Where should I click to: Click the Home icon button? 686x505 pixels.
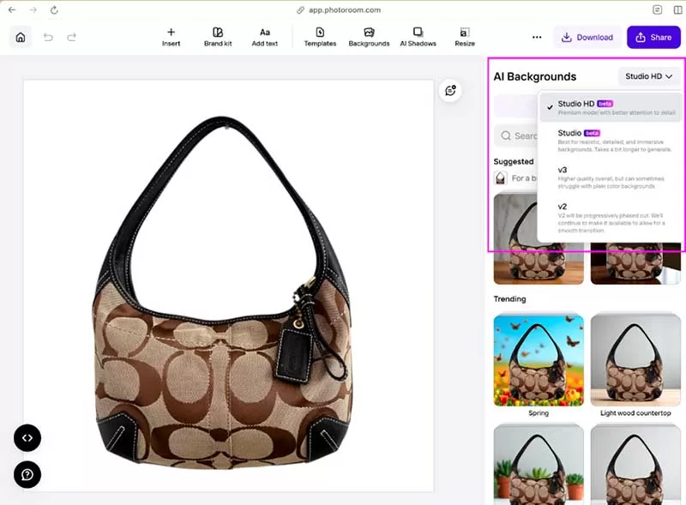tap(21, 37)
